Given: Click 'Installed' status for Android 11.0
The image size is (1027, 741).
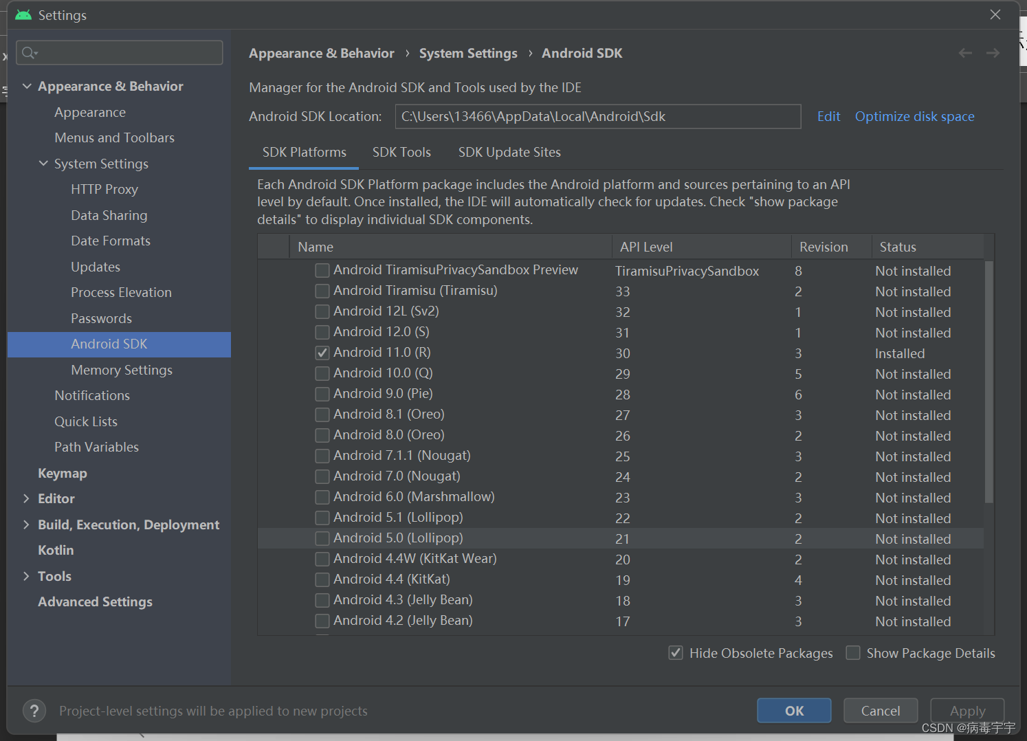Looking at the screenshot, I should click(900, 353).
